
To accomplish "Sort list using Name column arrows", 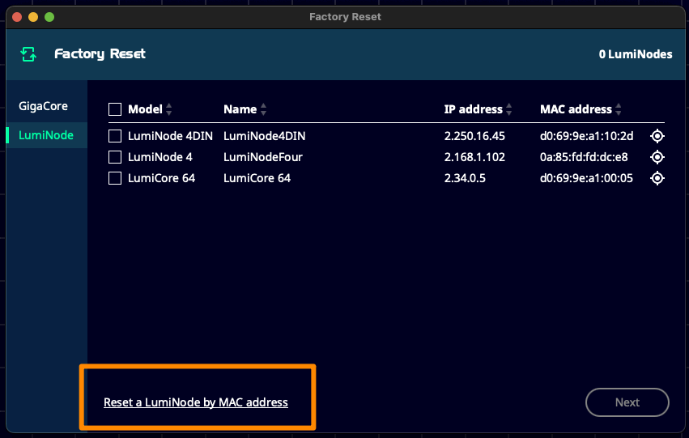I will tap(264, 109).
